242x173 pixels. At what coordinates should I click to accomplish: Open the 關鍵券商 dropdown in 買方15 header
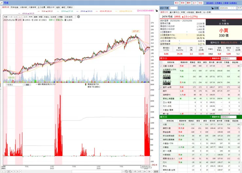pos(228,58)
